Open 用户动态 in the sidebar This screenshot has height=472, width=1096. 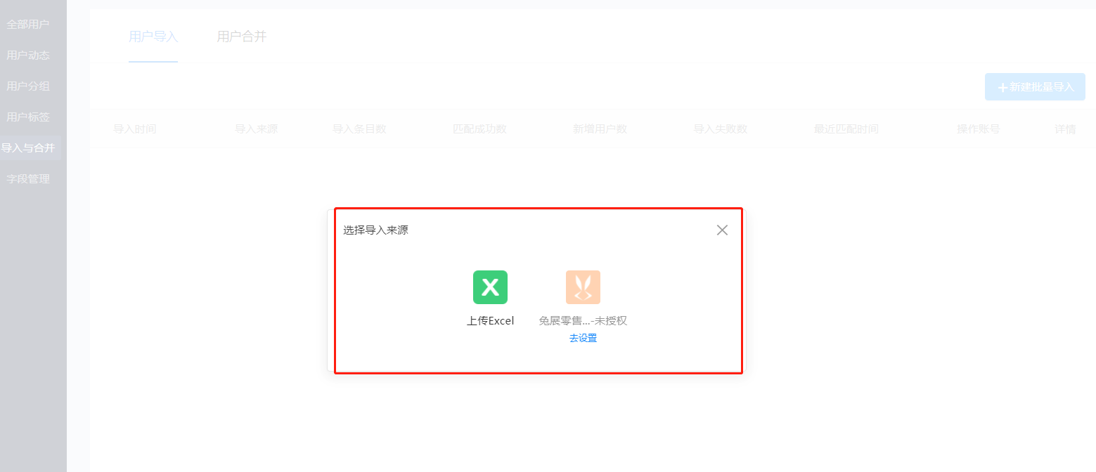pos(28,55)
